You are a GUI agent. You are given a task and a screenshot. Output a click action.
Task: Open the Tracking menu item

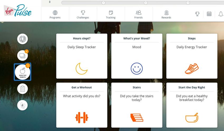(x=111, y=14)
